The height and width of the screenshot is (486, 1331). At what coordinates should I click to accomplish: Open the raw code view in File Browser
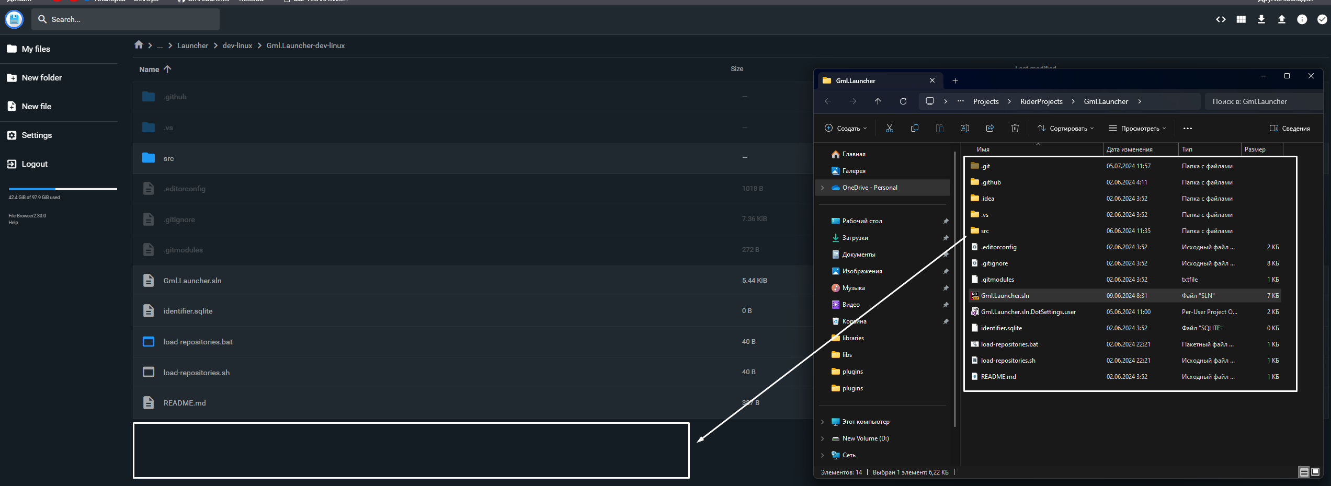pos(1221,19)
